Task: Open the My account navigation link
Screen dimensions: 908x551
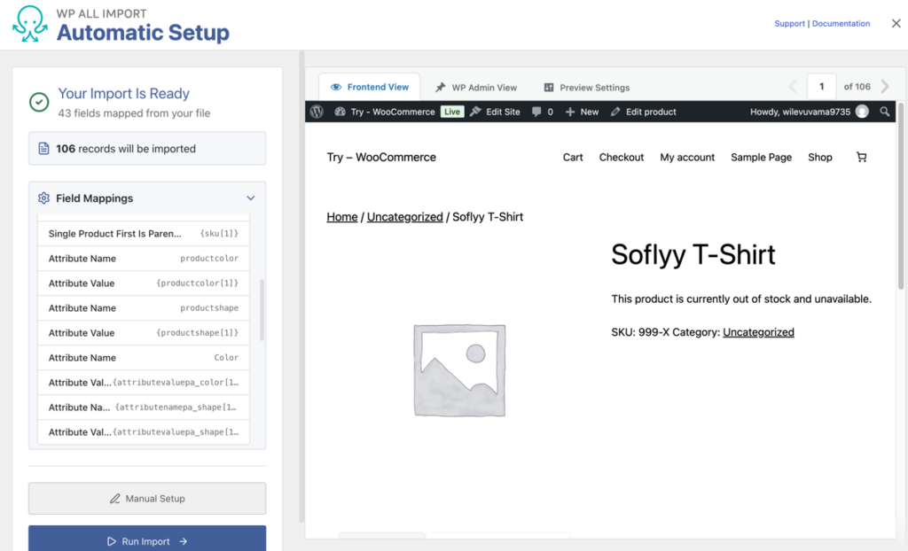Action: coord(687,158)
